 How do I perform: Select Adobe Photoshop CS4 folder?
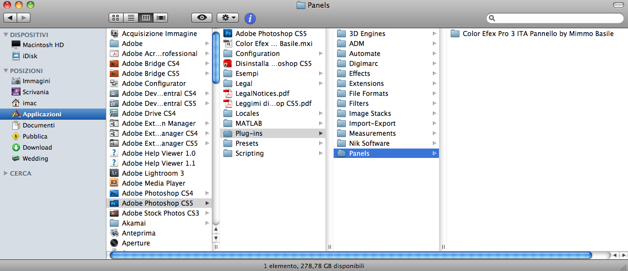159,193
